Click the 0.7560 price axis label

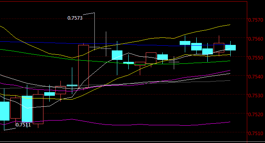click(256, 39)
